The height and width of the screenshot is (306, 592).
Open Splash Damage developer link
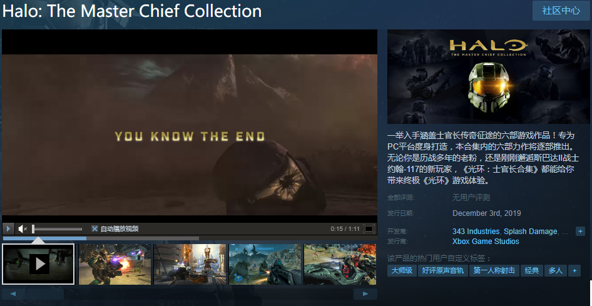[530, 232]
